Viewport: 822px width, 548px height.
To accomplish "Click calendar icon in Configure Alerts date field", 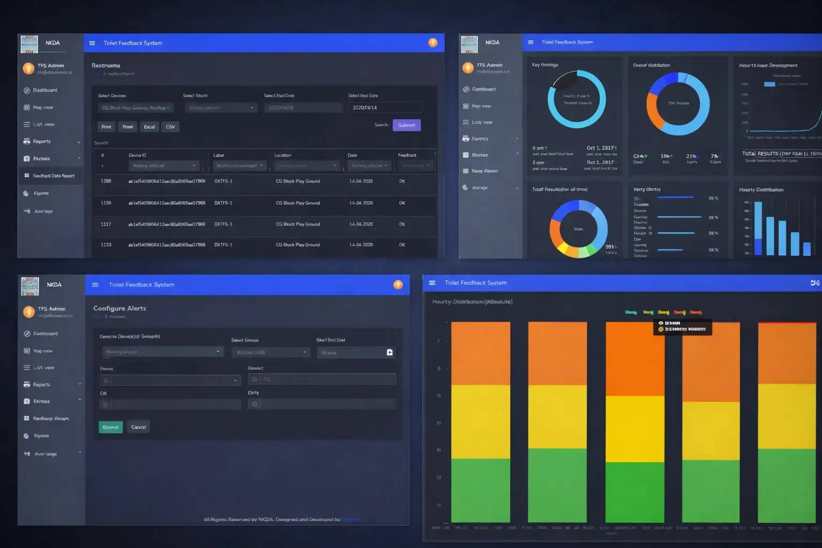I will pyautogui.click(x=390, y=352).
